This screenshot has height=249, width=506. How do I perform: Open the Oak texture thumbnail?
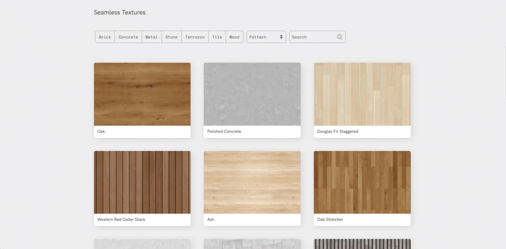tap(142, 94)
